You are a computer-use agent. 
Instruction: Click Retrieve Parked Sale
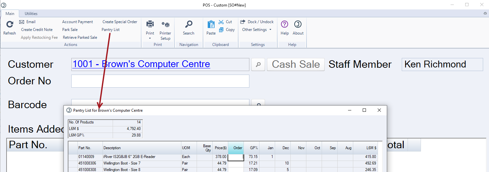(x=80, y=37)
